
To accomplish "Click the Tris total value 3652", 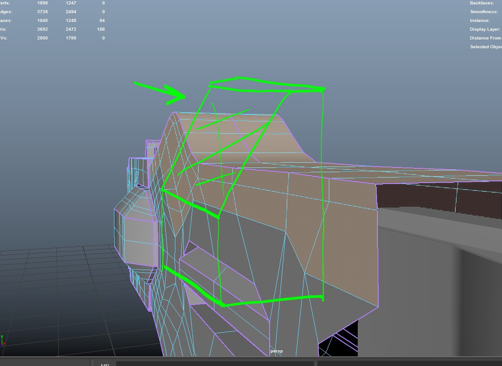I will [x=42, y=29].
